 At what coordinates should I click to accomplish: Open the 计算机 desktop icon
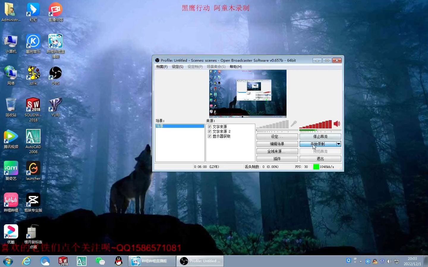coord(11,44)
